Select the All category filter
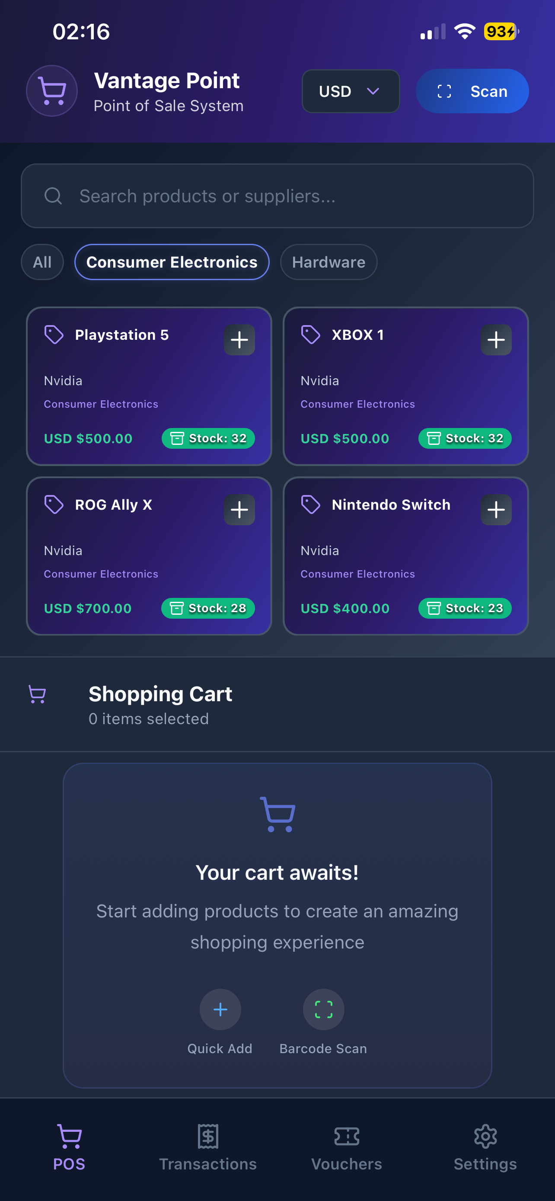The height and width of the screenshot is (1201, 555). (x=42, y=262)
